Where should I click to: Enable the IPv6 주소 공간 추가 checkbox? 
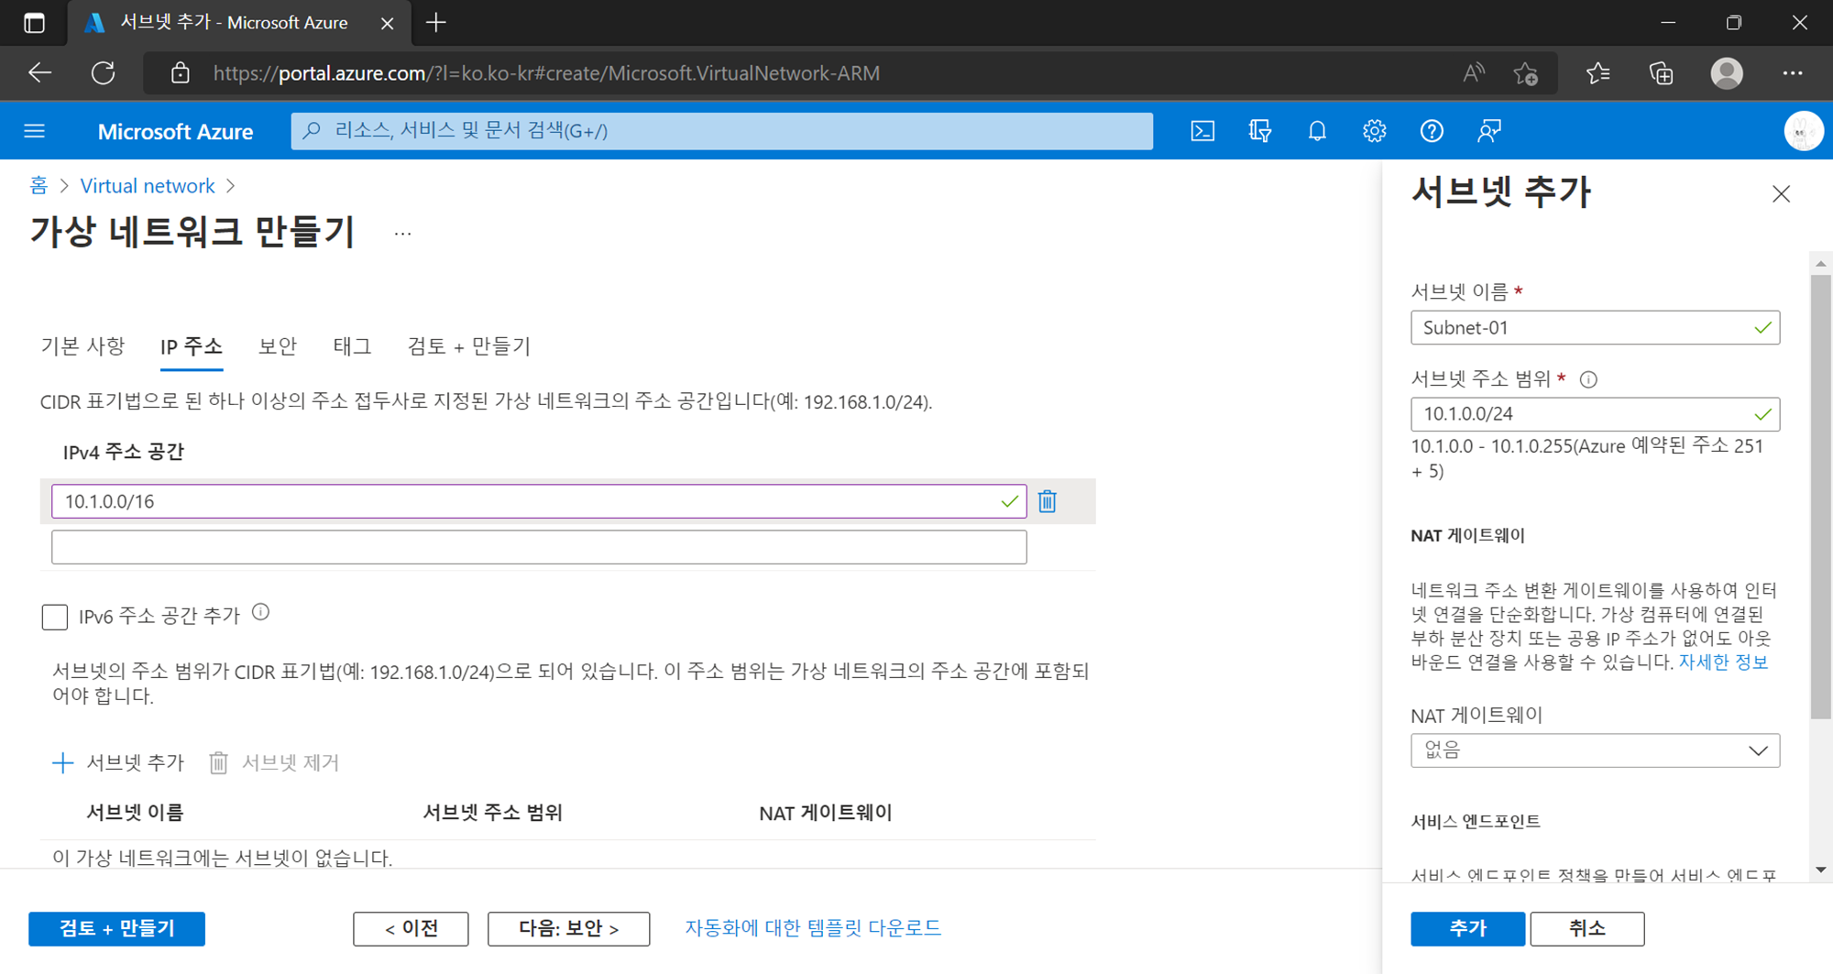pos(55,617)
